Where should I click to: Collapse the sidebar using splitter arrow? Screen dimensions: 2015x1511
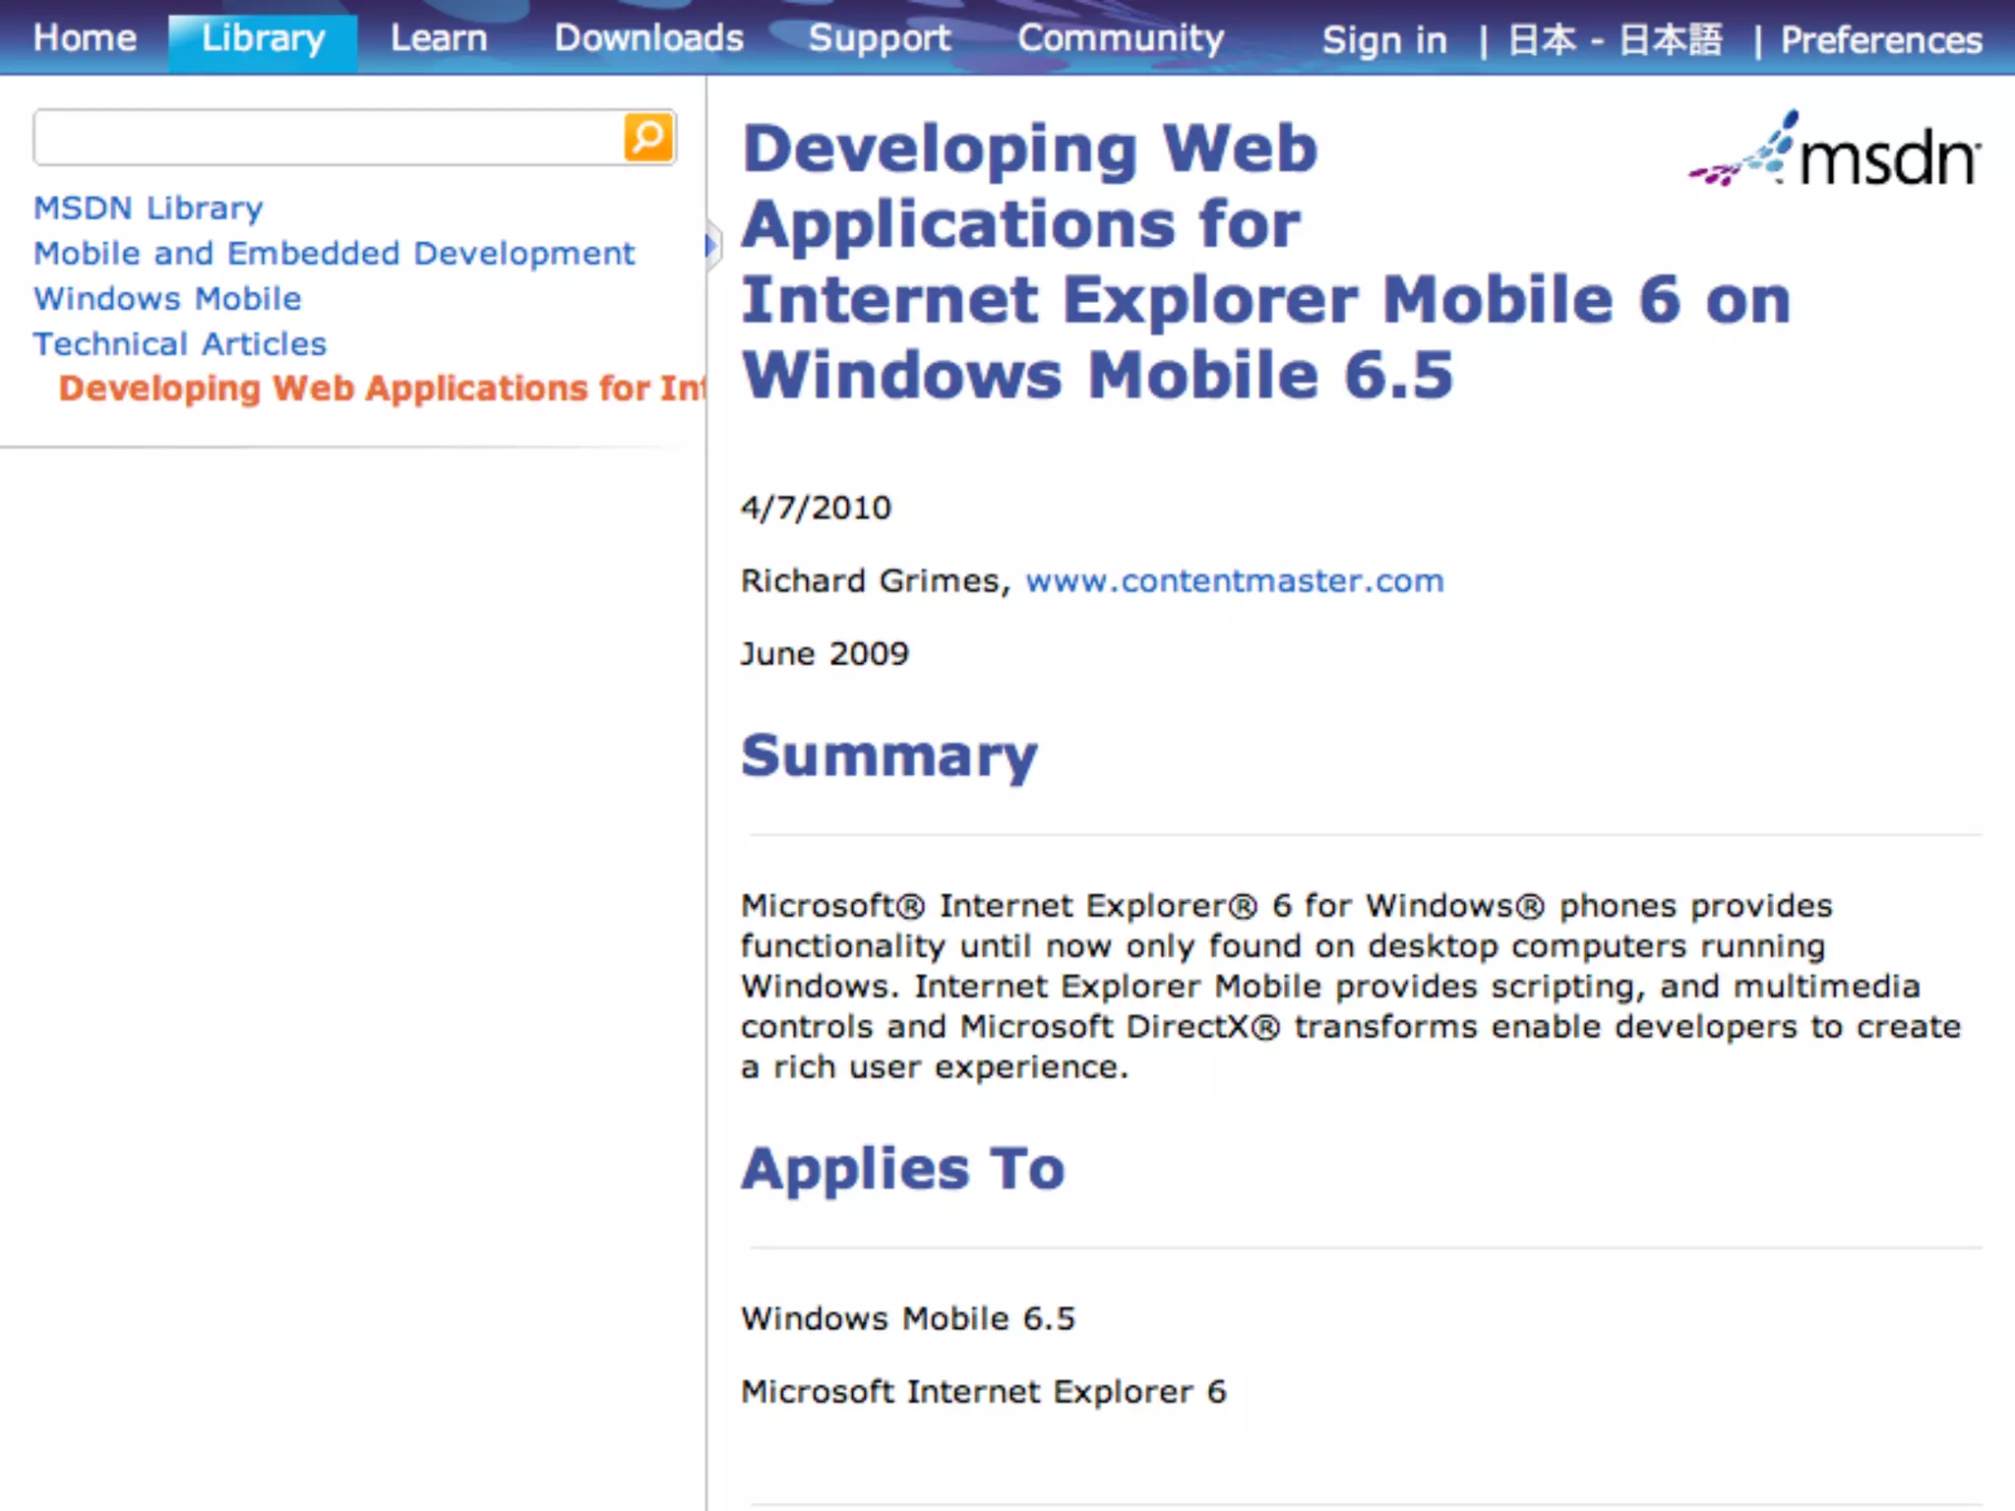pos(710,245)
